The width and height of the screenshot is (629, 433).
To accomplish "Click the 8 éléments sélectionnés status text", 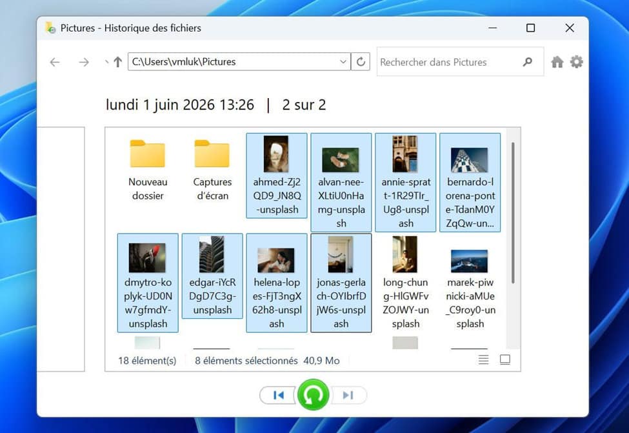I will pos(246,360).
